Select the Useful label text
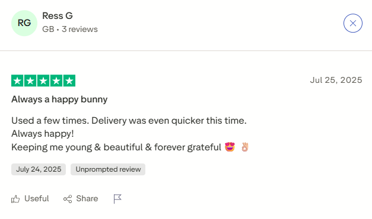The height and width of the screenshot is (219, 372). 37,198
